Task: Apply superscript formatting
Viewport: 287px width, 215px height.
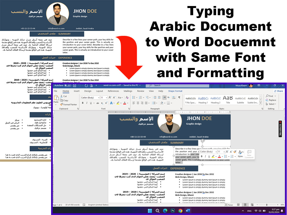Action: [x=106, y=103]
